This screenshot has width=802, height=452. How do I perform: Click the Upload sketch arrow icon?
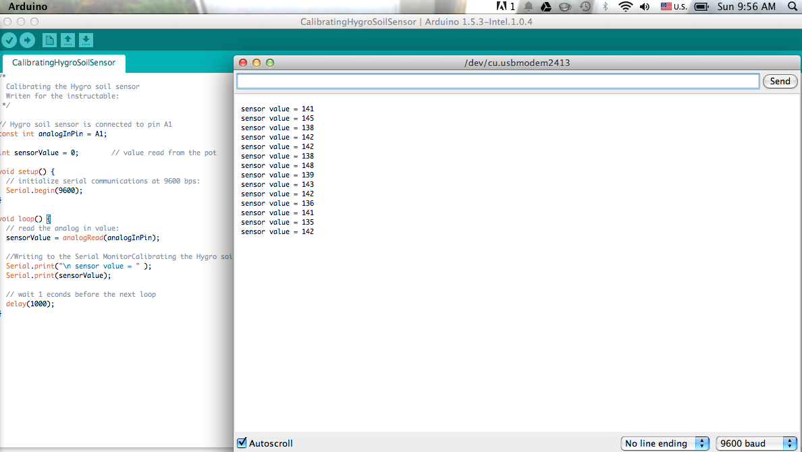tap(27, 40)
